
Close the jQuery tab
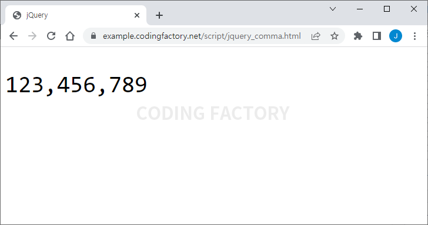[137, 15]
